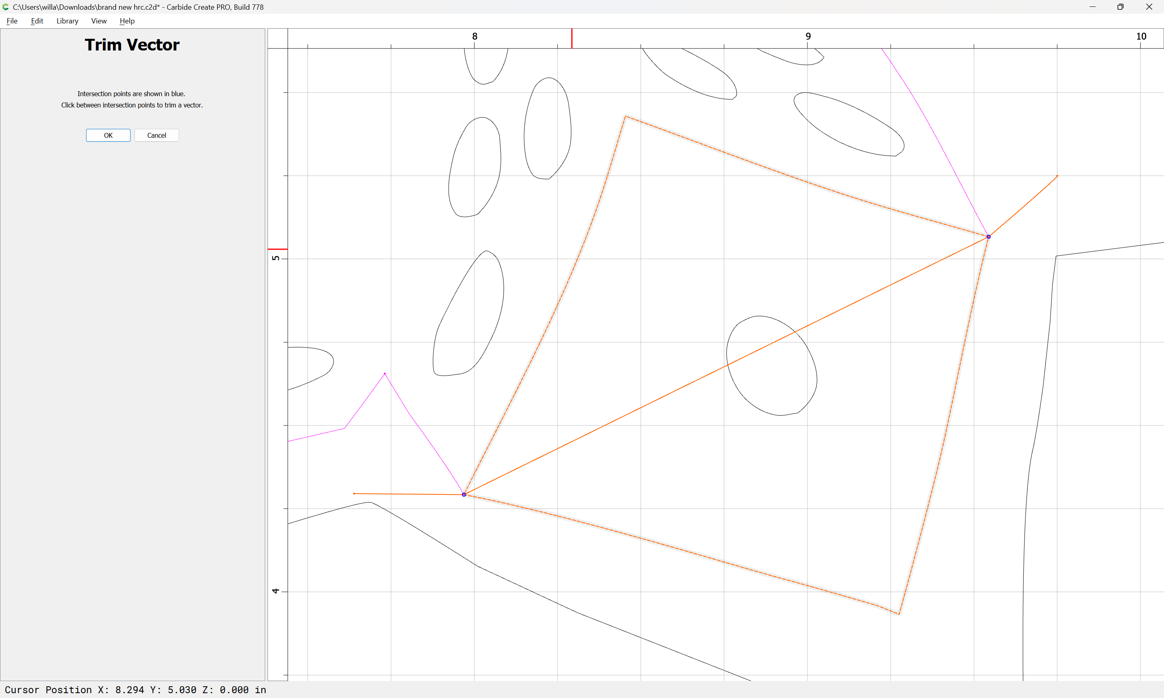Click the blue intersection point at upper right
The width and height of the screenshot is (1164, 698).
(x=989, y=237)
